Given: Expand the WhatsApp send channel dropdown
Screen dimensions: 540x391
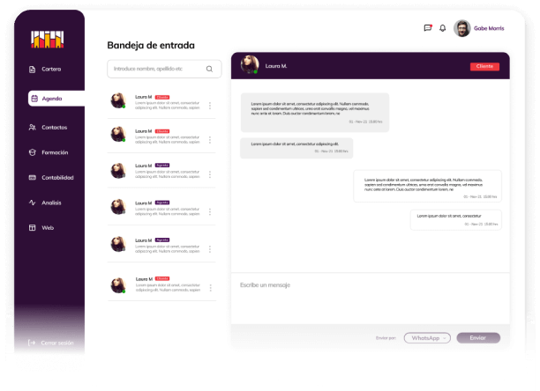Looking at the screenshot, I should tap(427, 337).
